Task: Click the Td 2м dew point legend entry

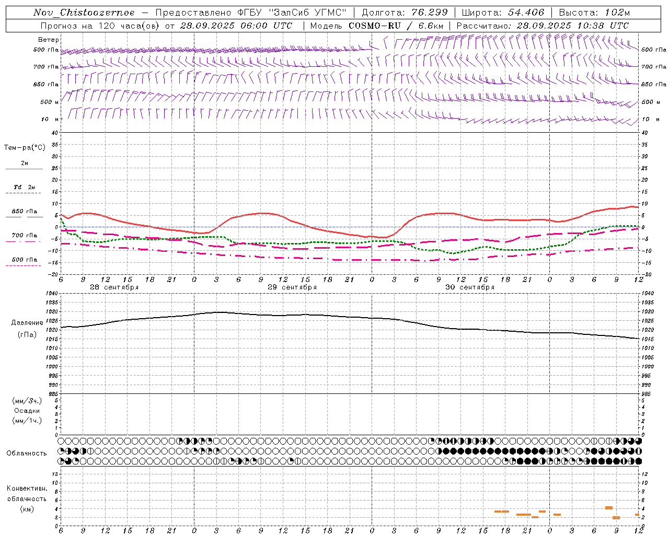Action: click(25, 187)
